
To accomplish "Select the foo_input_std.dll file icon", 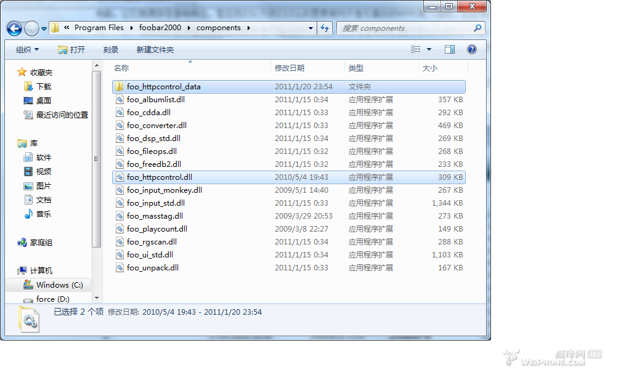I will [x=120, y=203].
